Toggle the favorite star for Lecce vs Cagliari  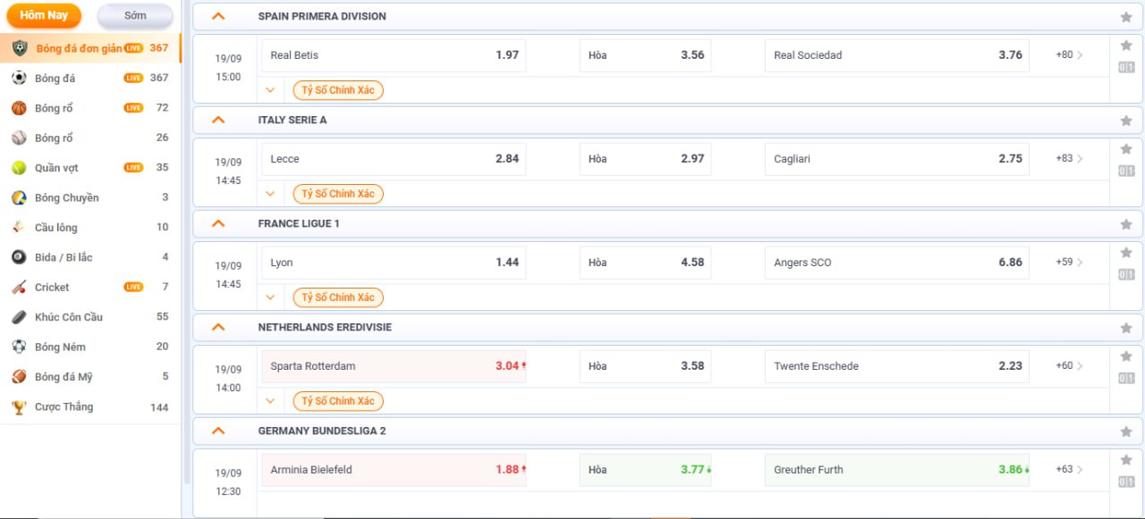pos(1126,149)
